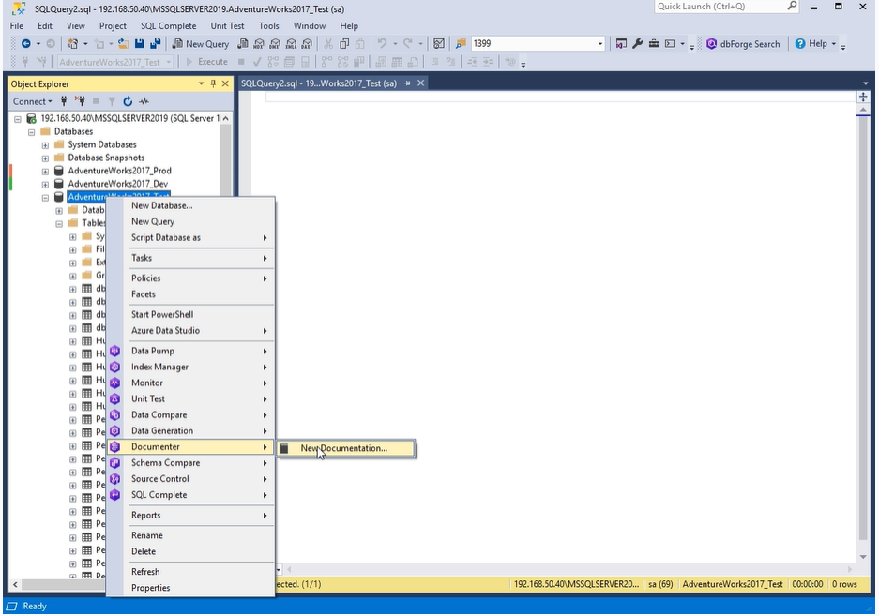The image size is (879, 616).
Task: Open the Connect dropdown in Object Explorer
Action: pyautogui.click(x=32, y=101)
